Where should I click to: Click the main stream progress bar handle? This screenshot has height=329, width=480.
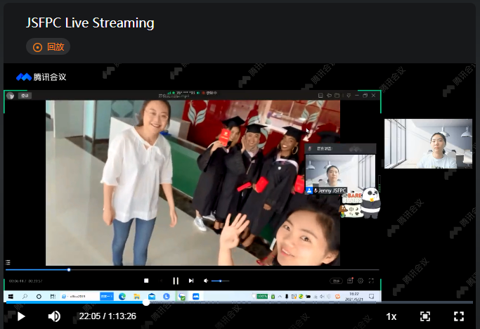146,302
